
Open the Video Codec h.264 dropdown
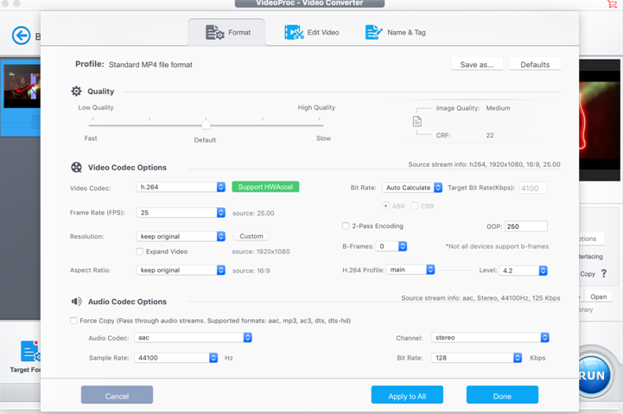coord(181,187)
